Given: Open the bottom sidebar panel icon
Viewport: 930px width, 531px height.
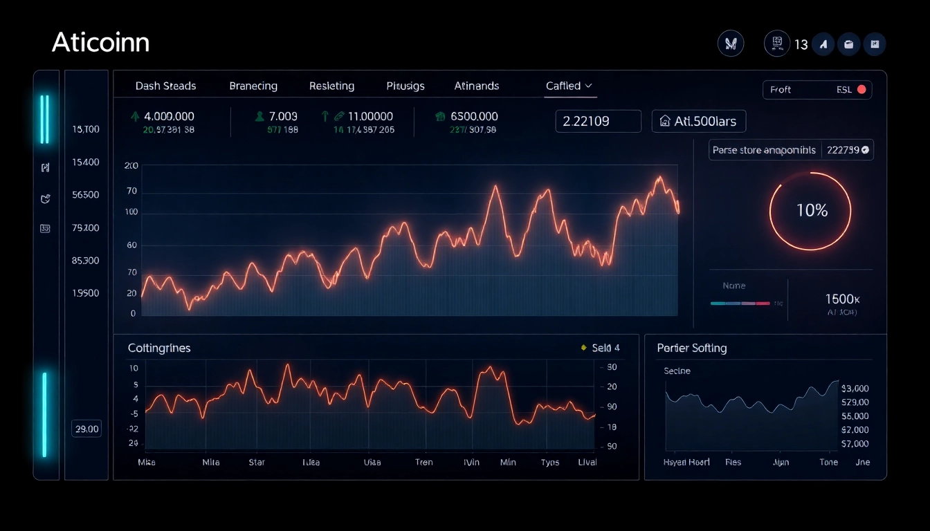Looking at the screenshot, I should tap(45, 229).
